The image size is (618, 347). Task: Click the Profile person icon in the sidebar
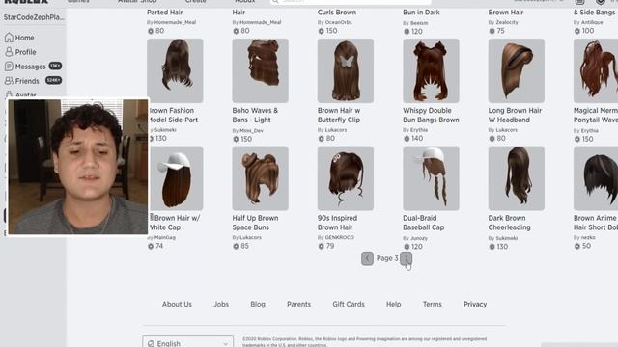(x=9, y=51)
